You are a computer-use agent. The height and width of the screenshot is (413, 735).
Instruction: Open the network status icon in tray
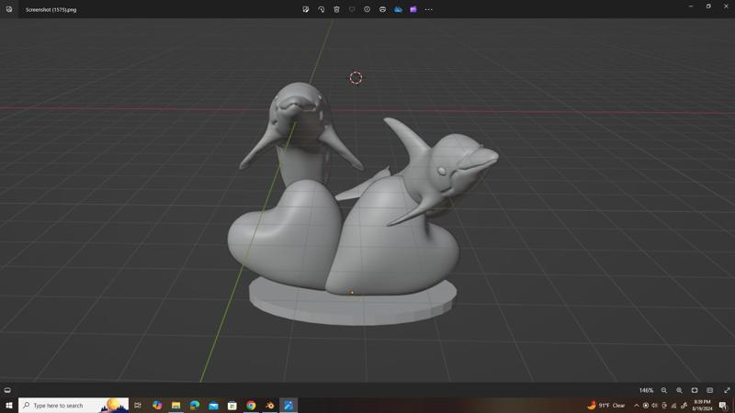coord(673,406)
